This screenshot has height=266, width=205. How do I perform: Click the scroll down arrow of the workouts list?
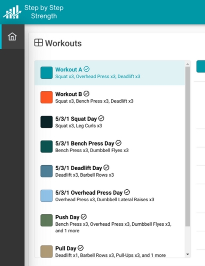(187, 254)
